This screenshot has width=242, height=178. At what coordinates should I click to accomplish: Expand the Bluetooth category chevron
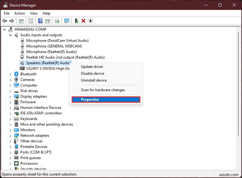pyautogui.click(x=10, y=74)
